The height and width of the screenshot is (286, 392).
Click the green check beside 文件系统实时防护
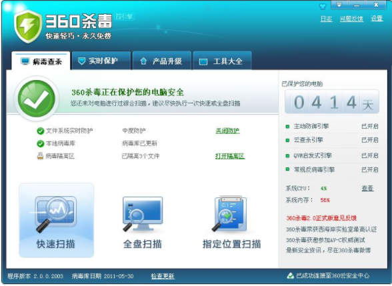(x=40, y=131)
